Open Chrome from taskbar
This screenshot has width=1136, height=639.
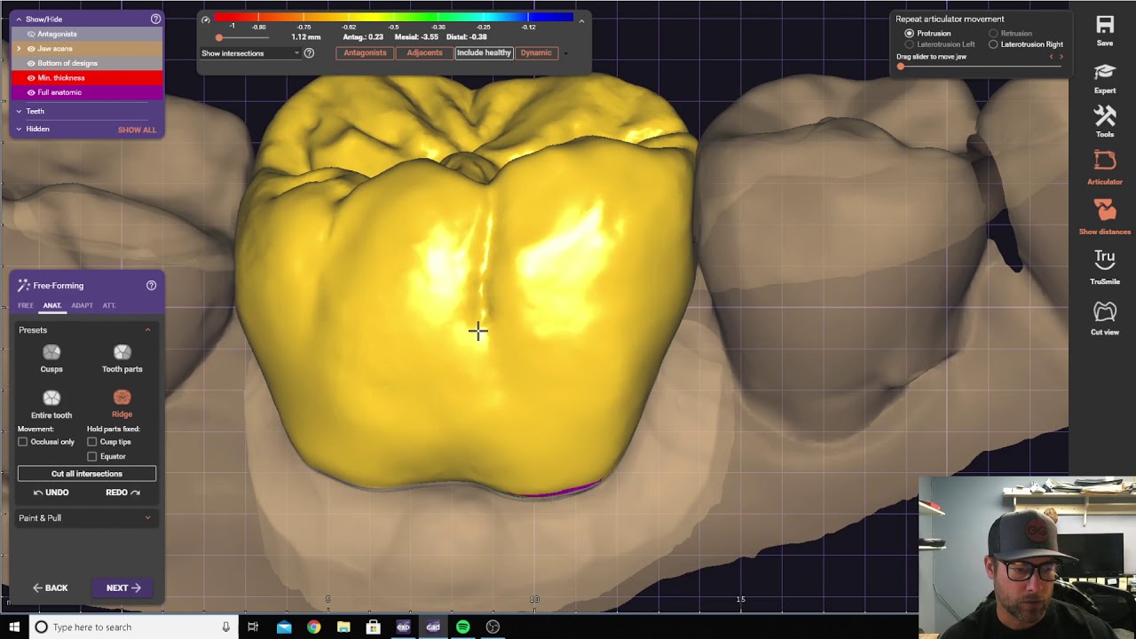314,627
